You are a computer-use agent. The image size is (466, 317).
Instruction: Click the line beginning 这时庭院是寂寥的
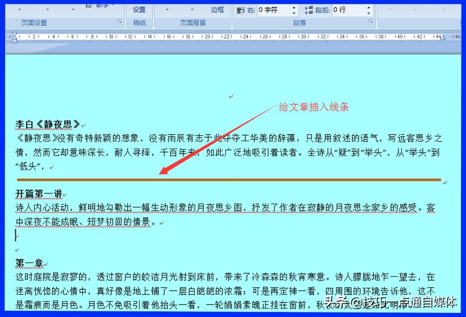pyautogui.click(x=225, y=277)
